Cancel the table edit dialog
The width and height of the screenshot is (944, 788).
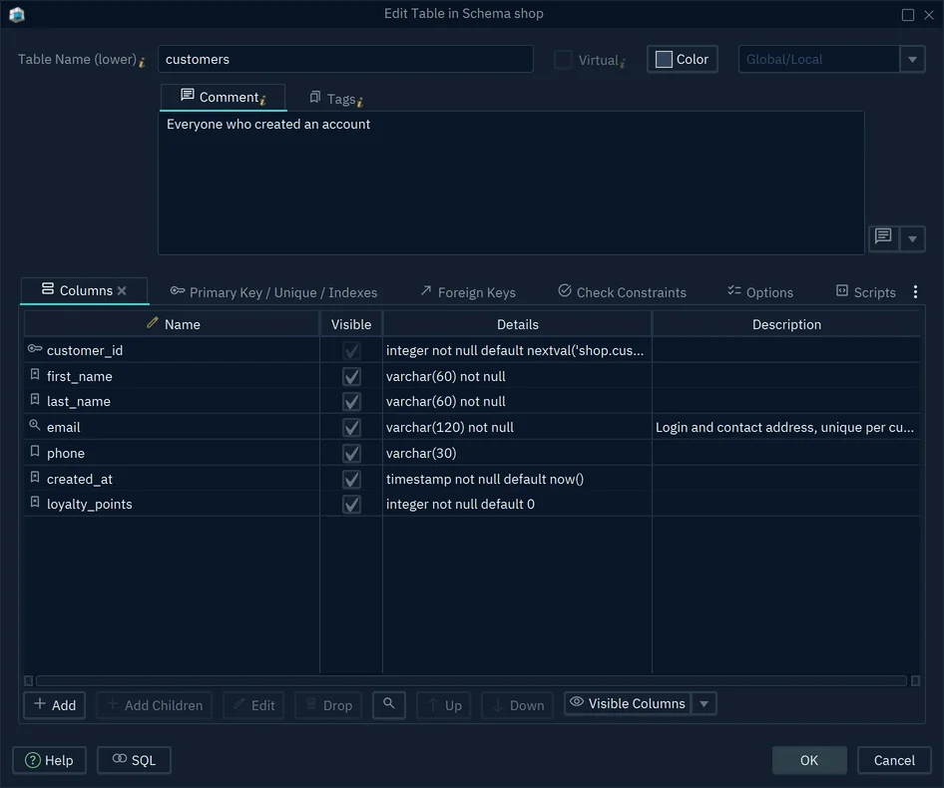894,760
